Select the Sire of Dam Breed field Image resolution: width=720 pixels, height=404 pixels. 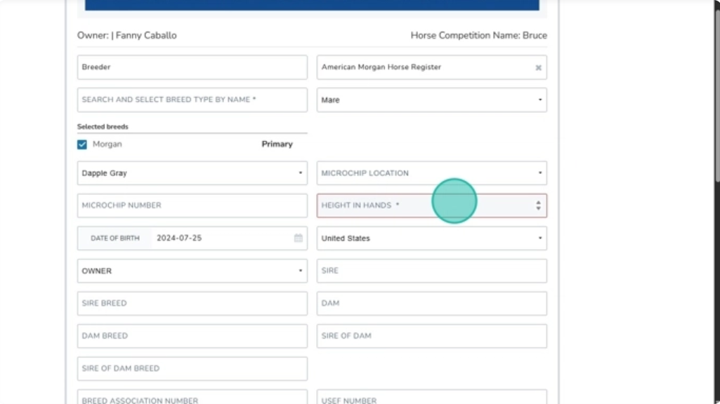pos(192,368)
